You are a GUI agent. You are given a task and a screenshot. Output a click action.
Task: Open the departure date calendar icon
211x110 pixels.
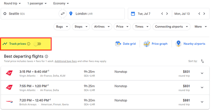point(133,14)
